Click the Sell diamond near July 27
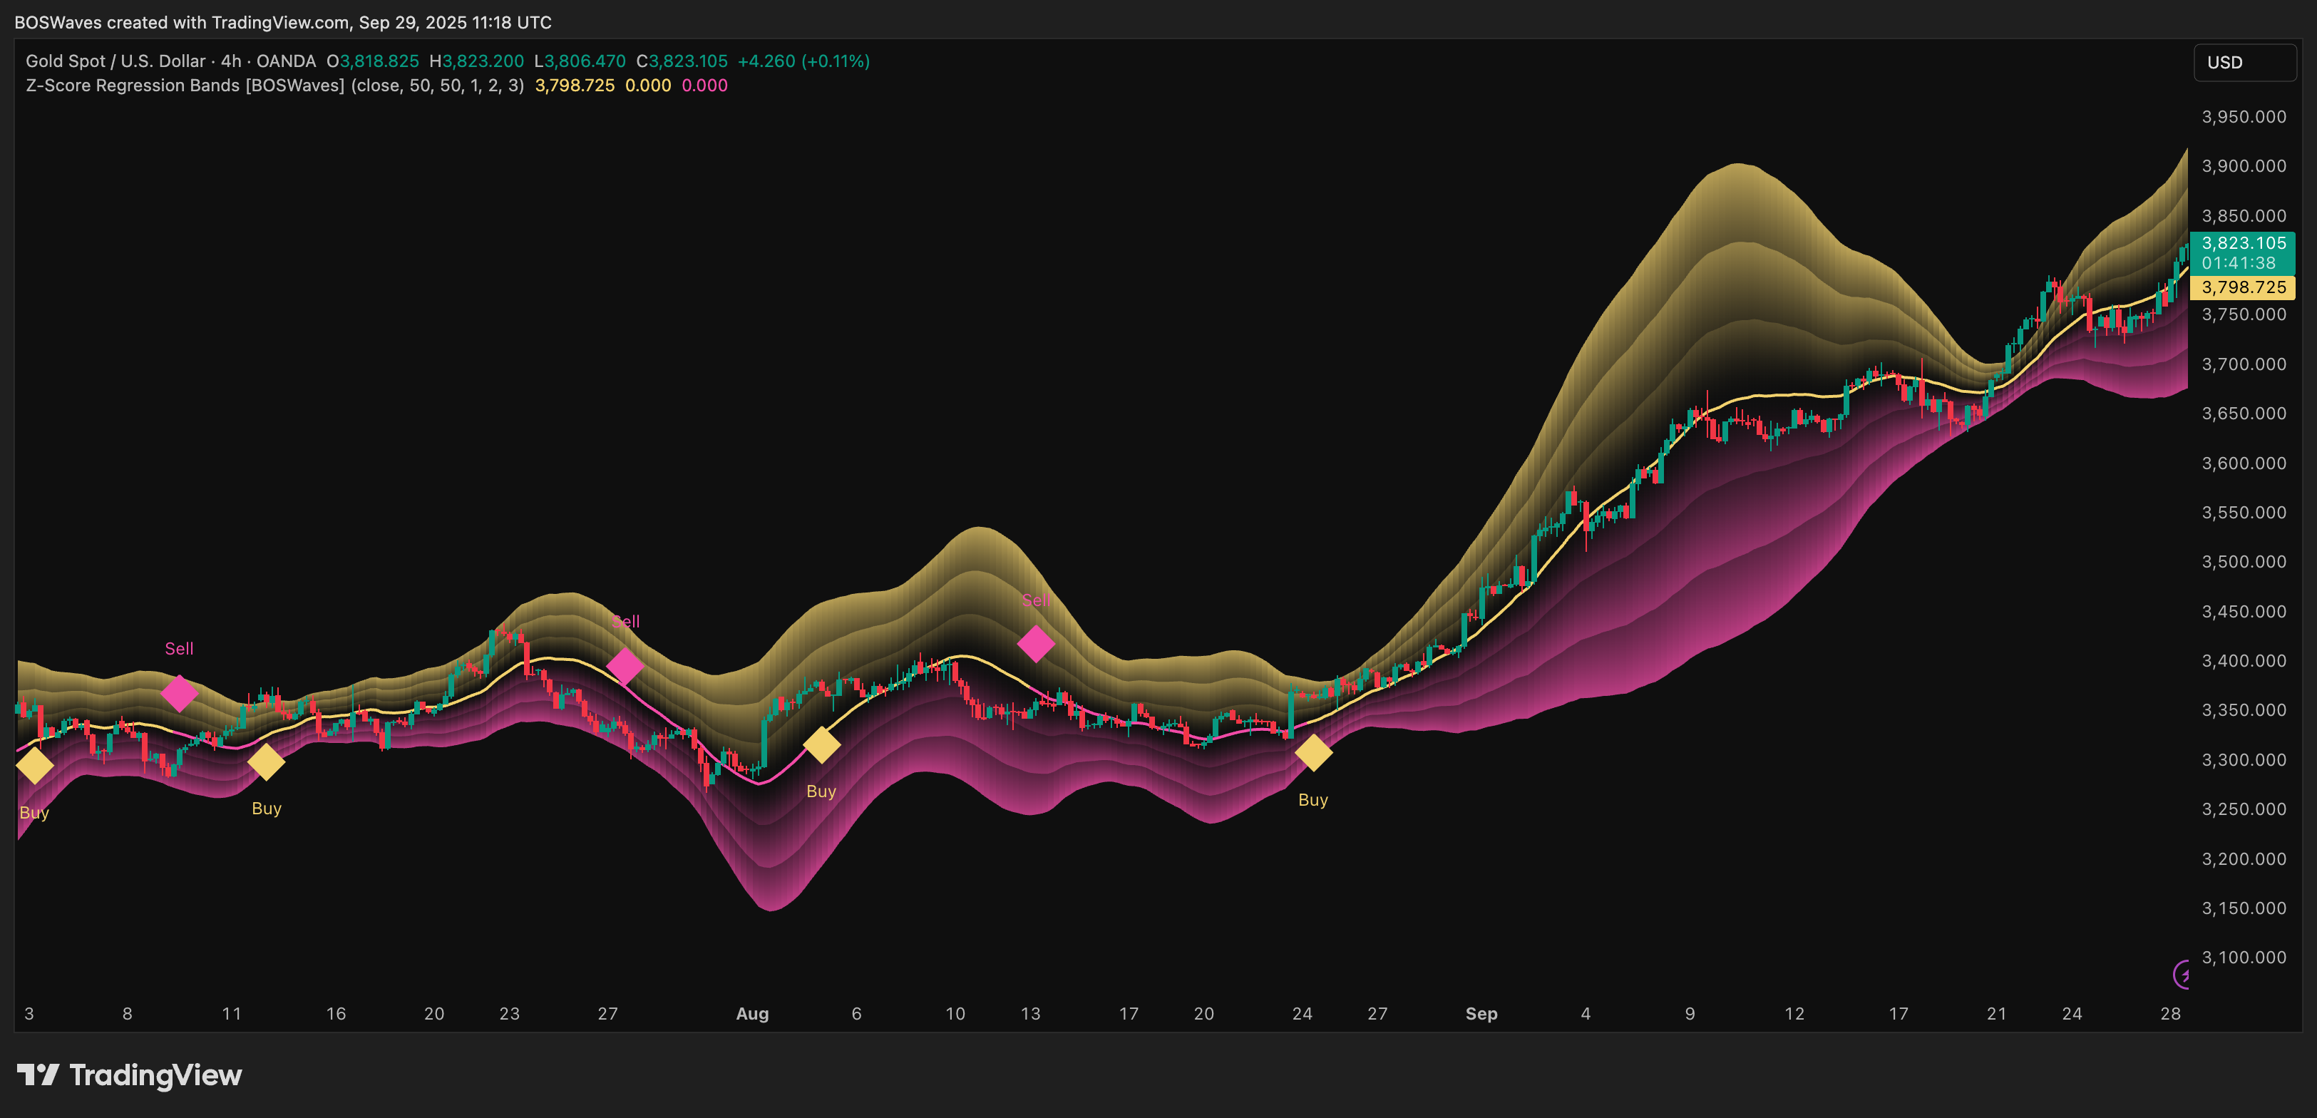Screen dimensions: 2317x1118 [x=625, y=667]
